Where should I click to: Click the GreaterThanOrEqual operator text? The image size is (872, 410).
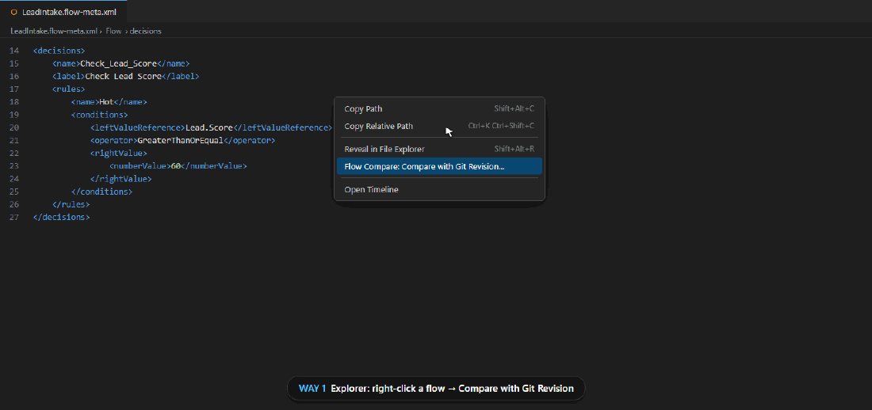[x=180, y=141]
